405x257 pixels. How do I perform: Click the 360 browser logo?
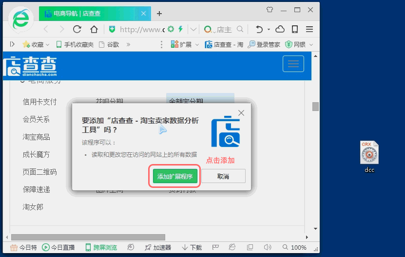pyautogui.click(x=21, y=20)
